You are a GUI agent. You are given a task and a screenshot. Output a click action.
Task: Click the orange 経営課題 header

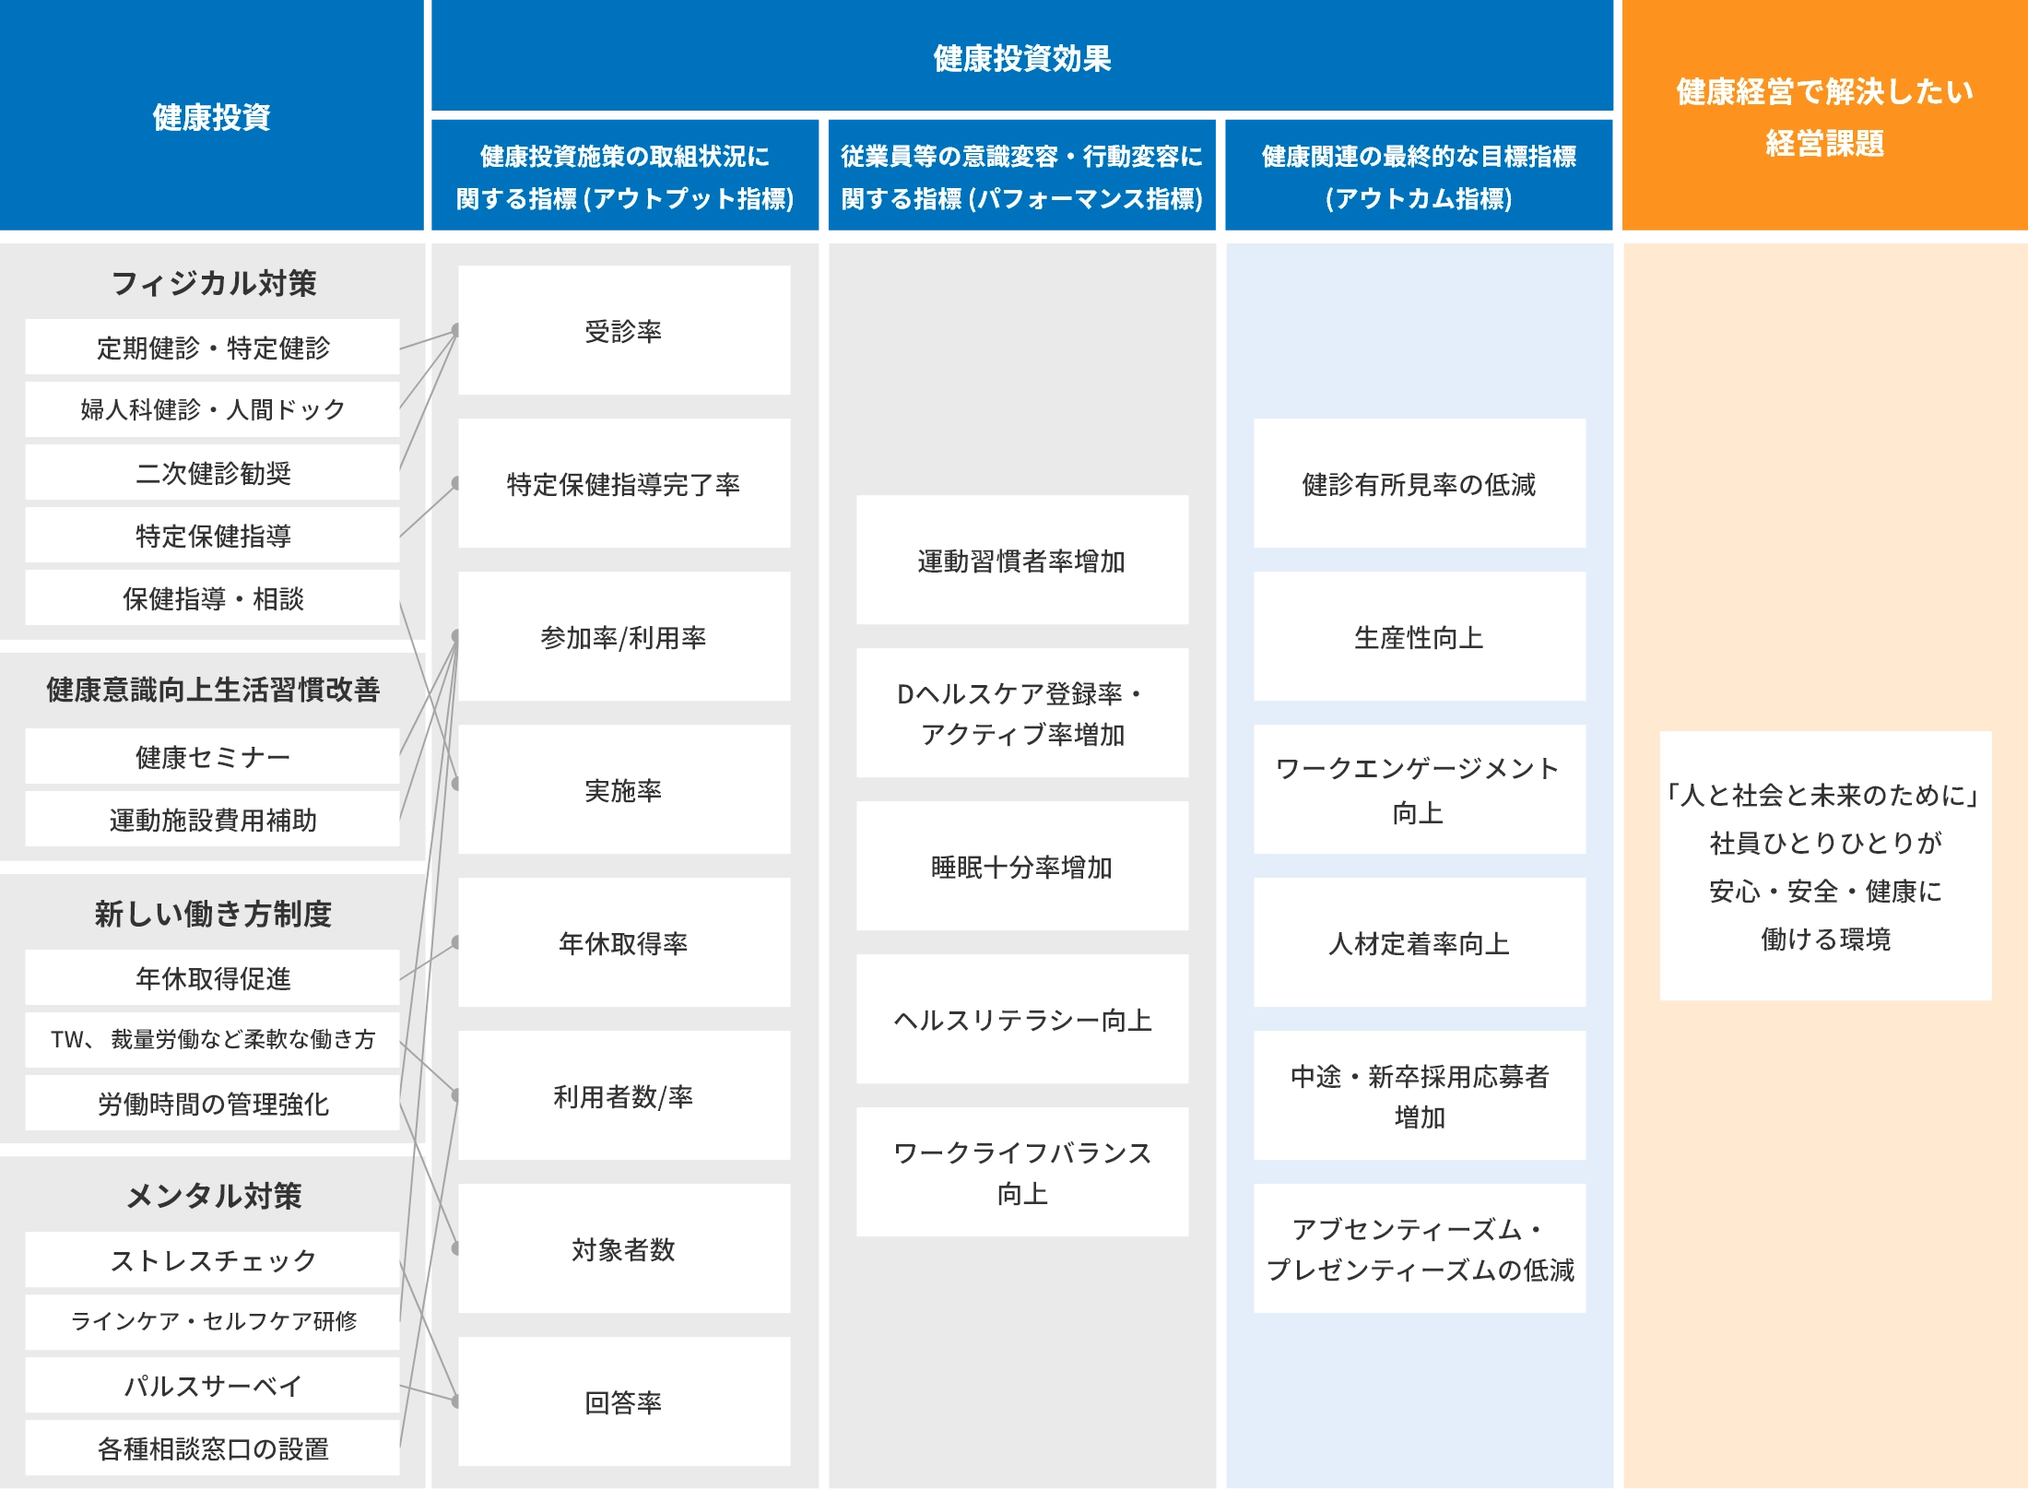pyautogui.click(x=1824, y=116)
